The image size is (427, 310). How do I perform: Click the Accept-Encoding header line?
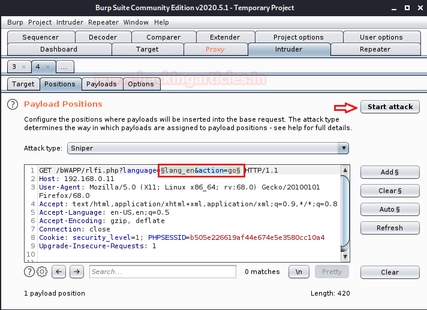point(102,221)
